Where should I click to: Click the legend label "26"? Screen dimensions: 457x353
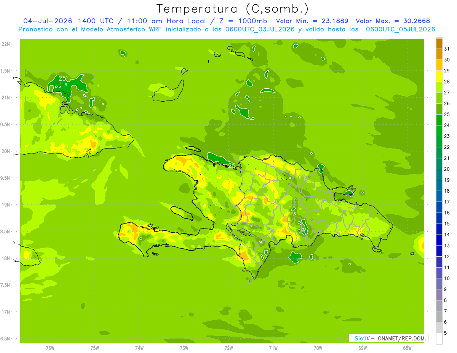[447, 104]
